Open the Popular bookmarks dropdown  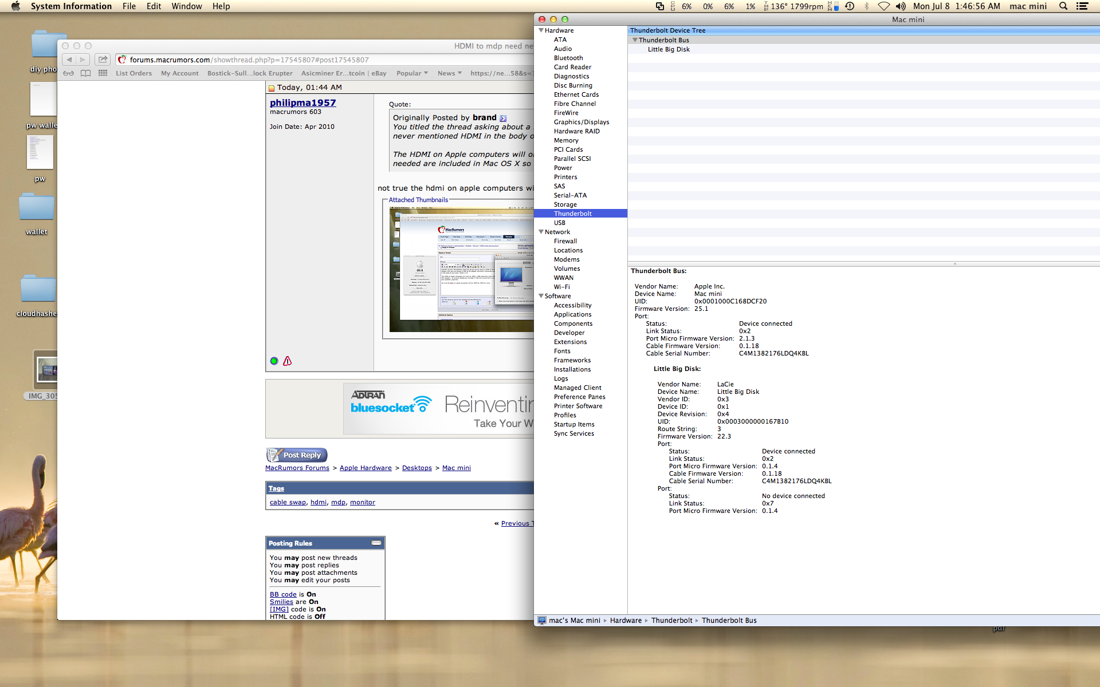[412, 73]
